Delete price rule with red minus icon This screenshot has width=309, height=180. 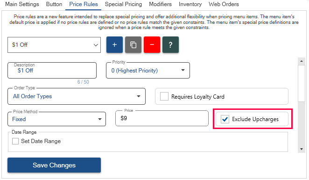(x=152, y=44)
